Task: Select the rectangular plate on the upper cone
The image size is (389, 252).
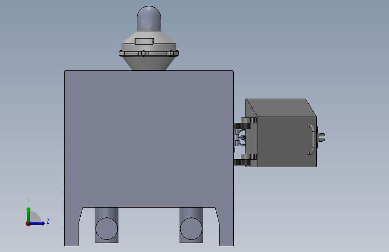Action: tap(144, 41)
